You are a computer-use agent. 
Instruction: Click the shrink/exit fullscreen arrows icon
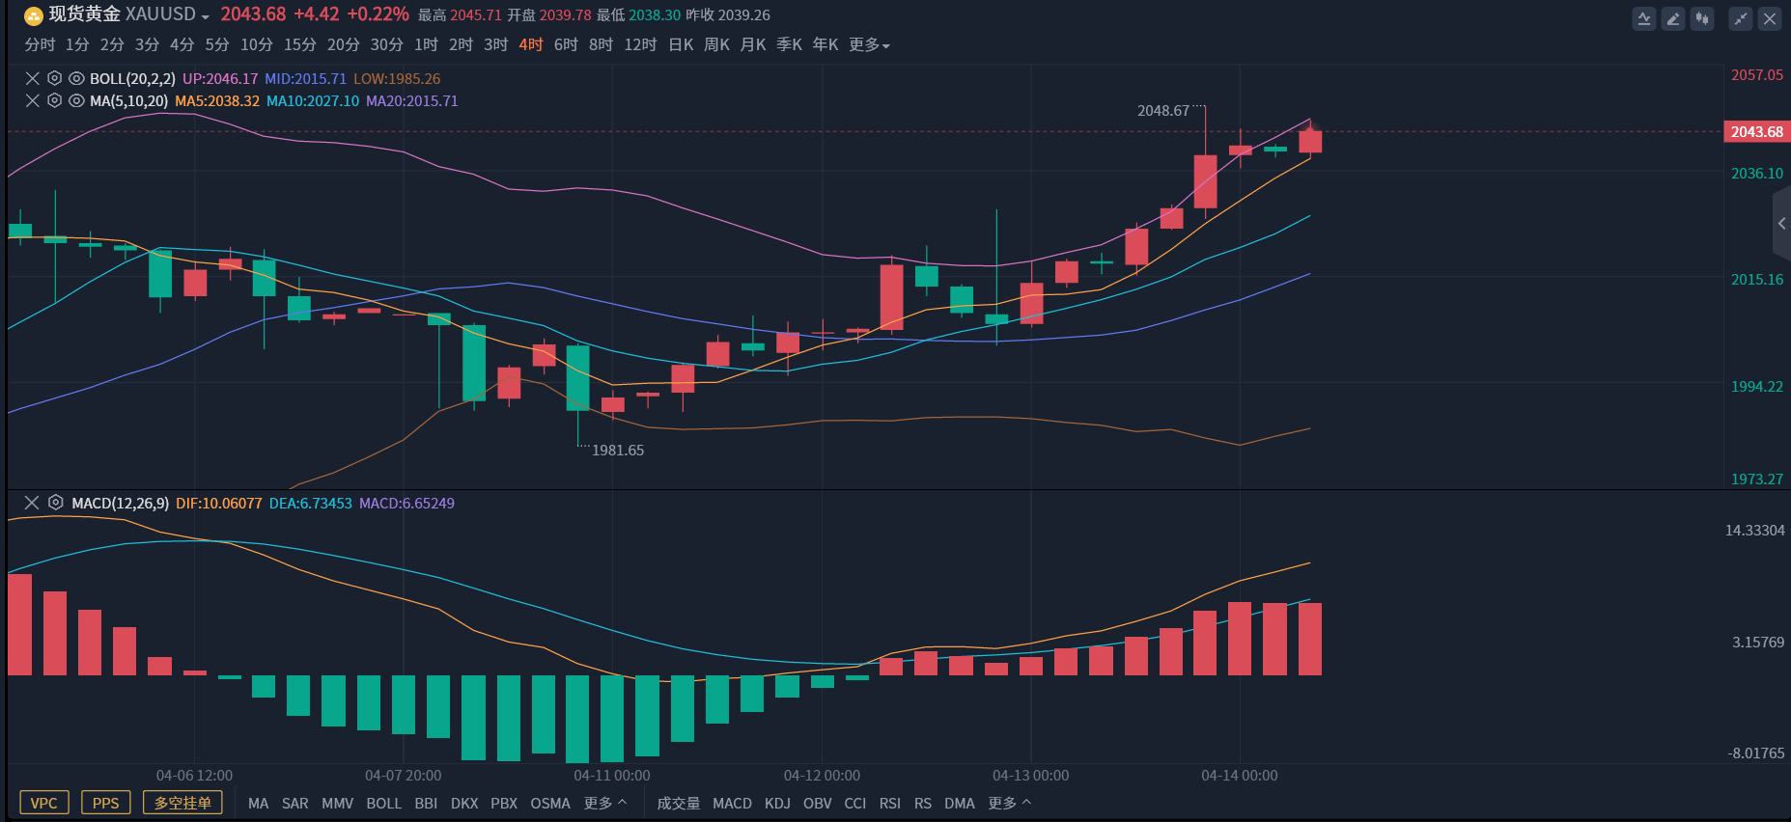[1741, 18]
